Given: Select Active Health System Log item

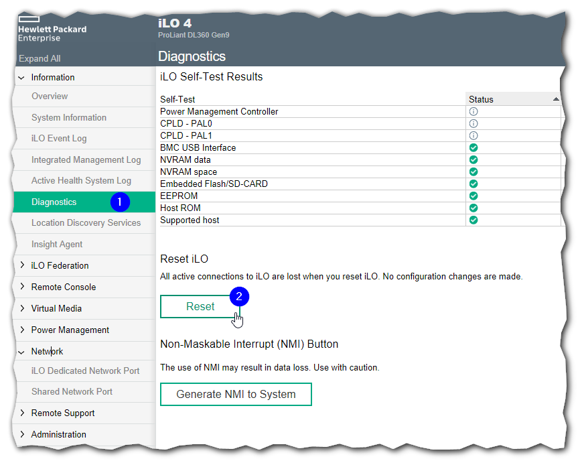Looking at the screenshot, I should coord(81,181).
